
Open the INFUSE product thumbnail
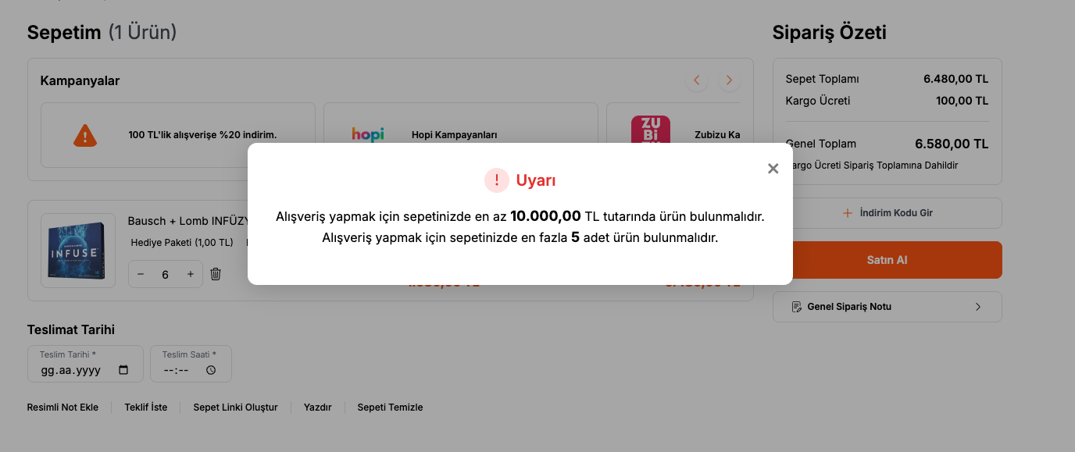coord(78,251)
